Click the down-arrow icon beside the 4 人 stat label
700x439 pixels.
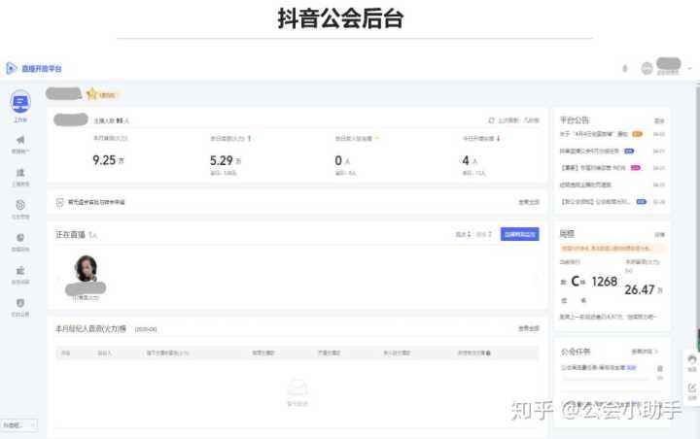pos(498,139)
